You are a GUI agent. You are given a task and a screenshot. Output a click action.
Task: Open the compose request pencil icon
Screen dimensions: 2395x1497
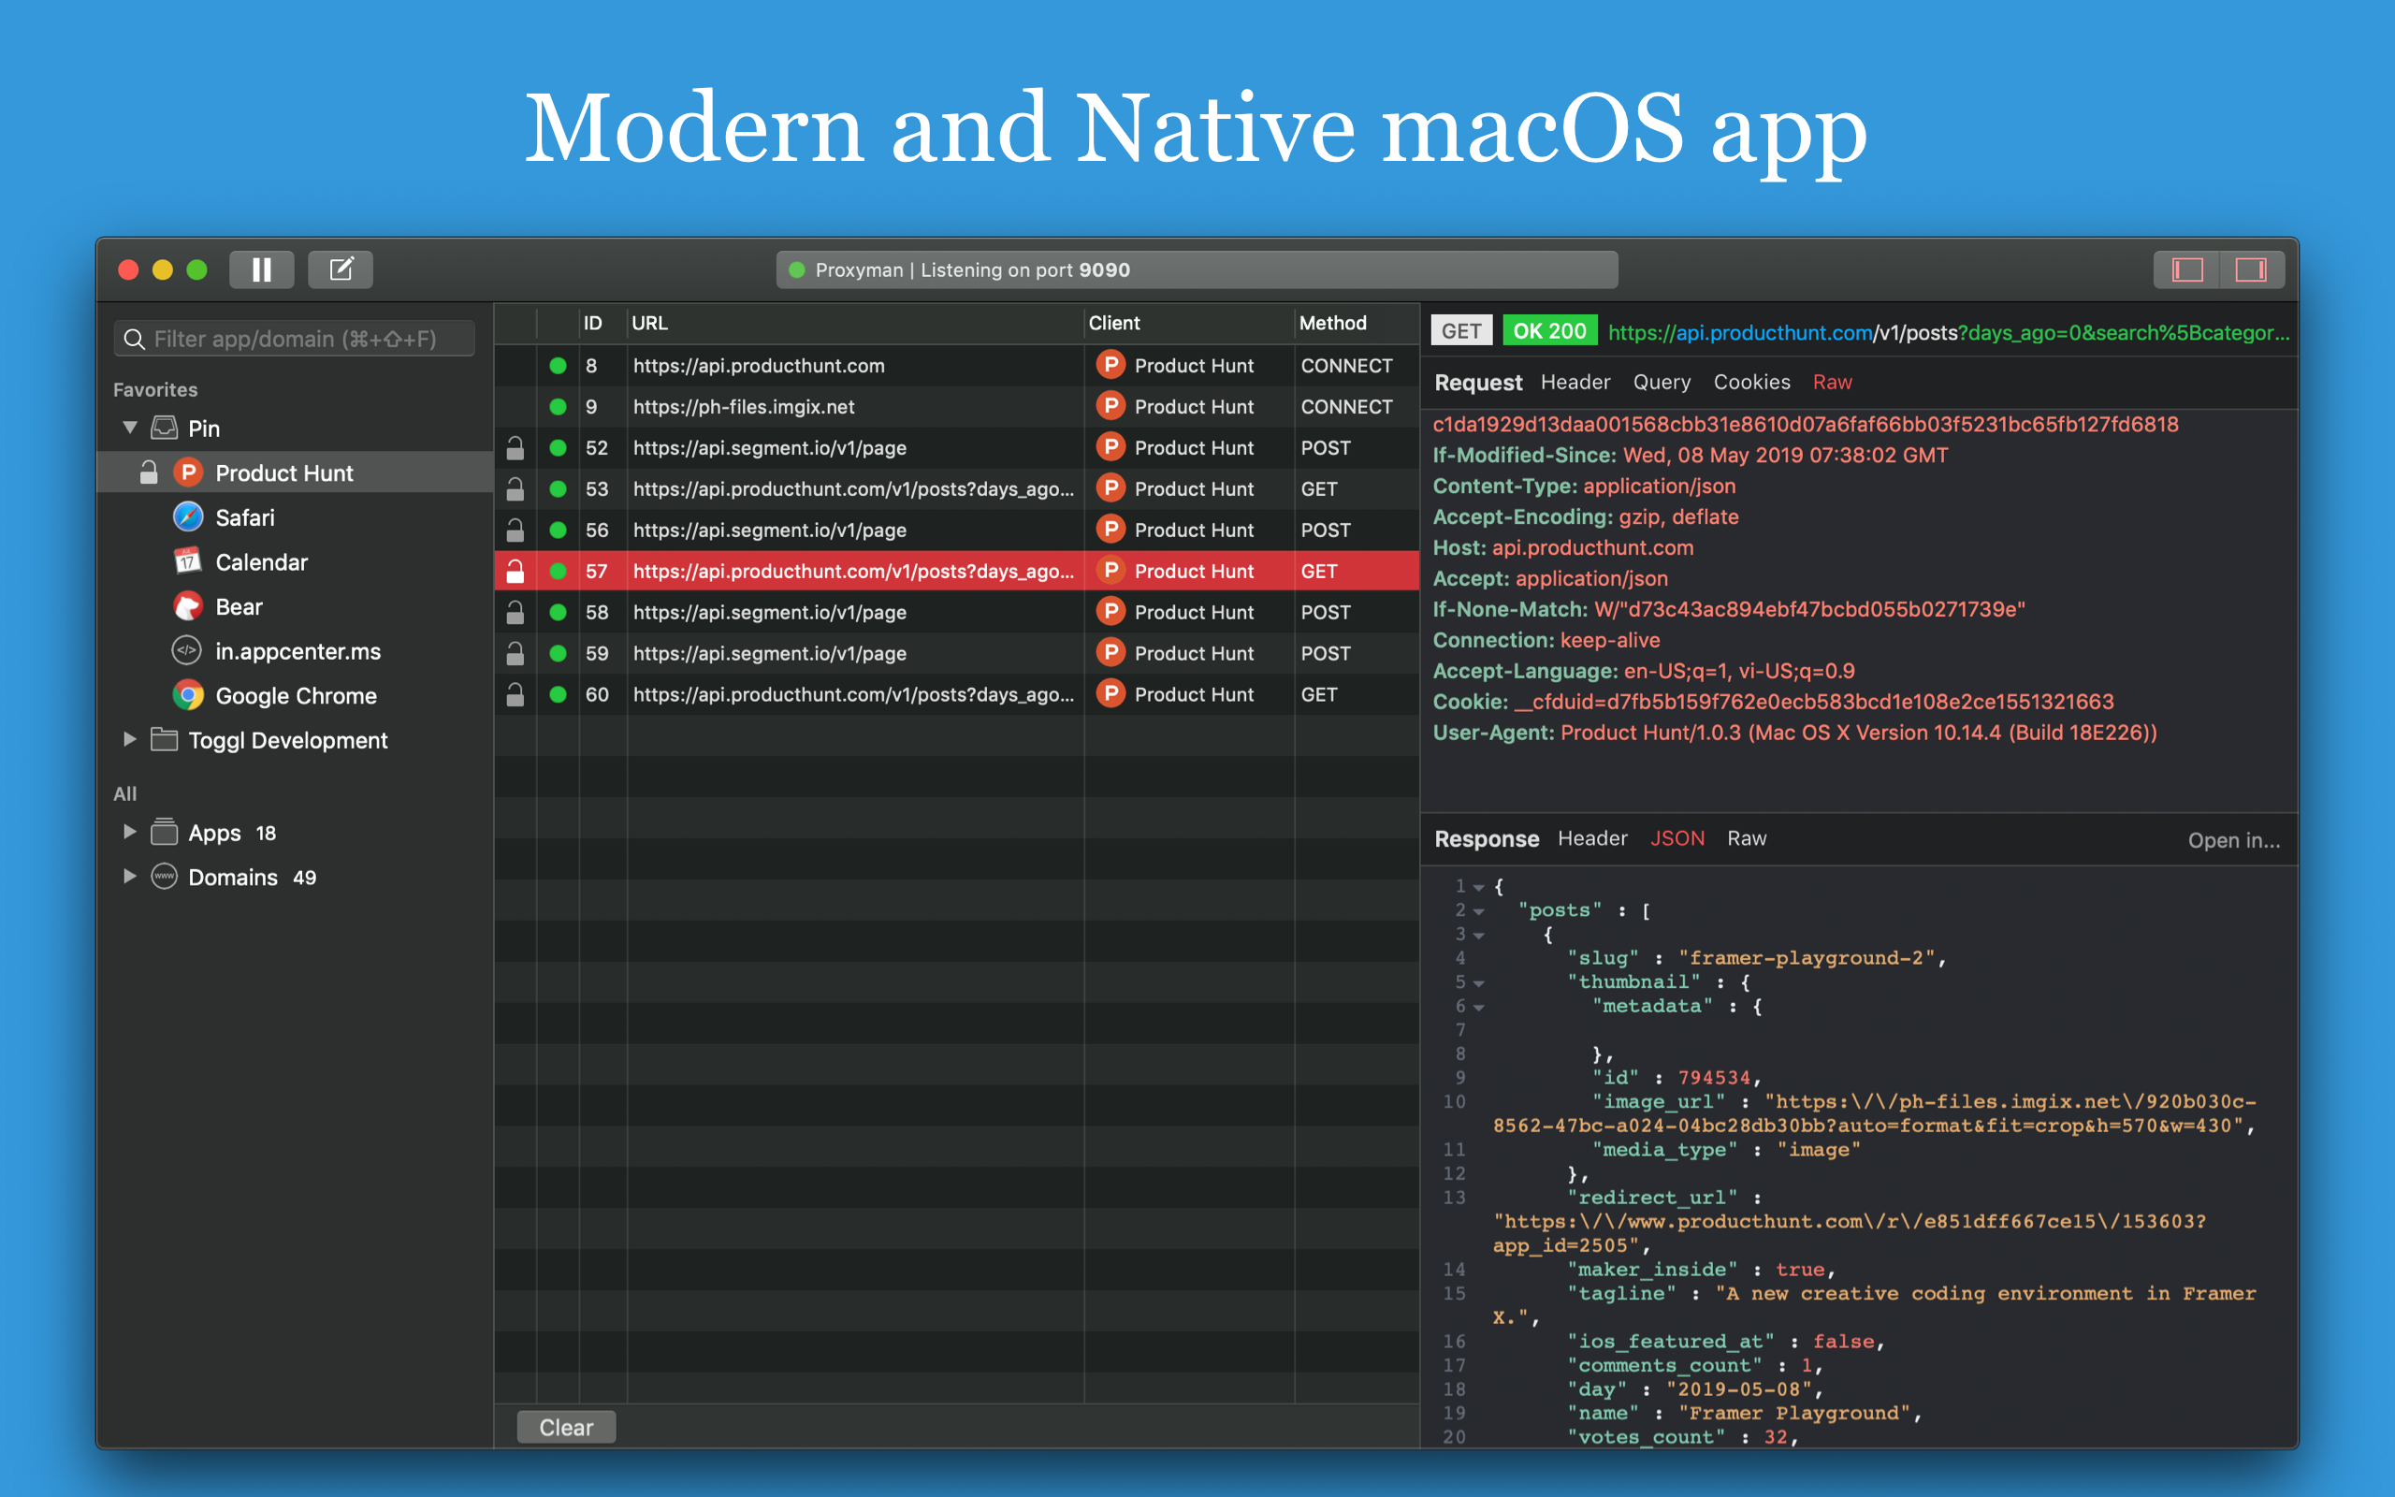(x=341, y=269)
